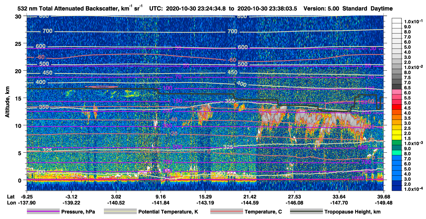Select the salmon Temperature legend line sample
The width and height of the screenshot is (426, 219).
(226, 212)
